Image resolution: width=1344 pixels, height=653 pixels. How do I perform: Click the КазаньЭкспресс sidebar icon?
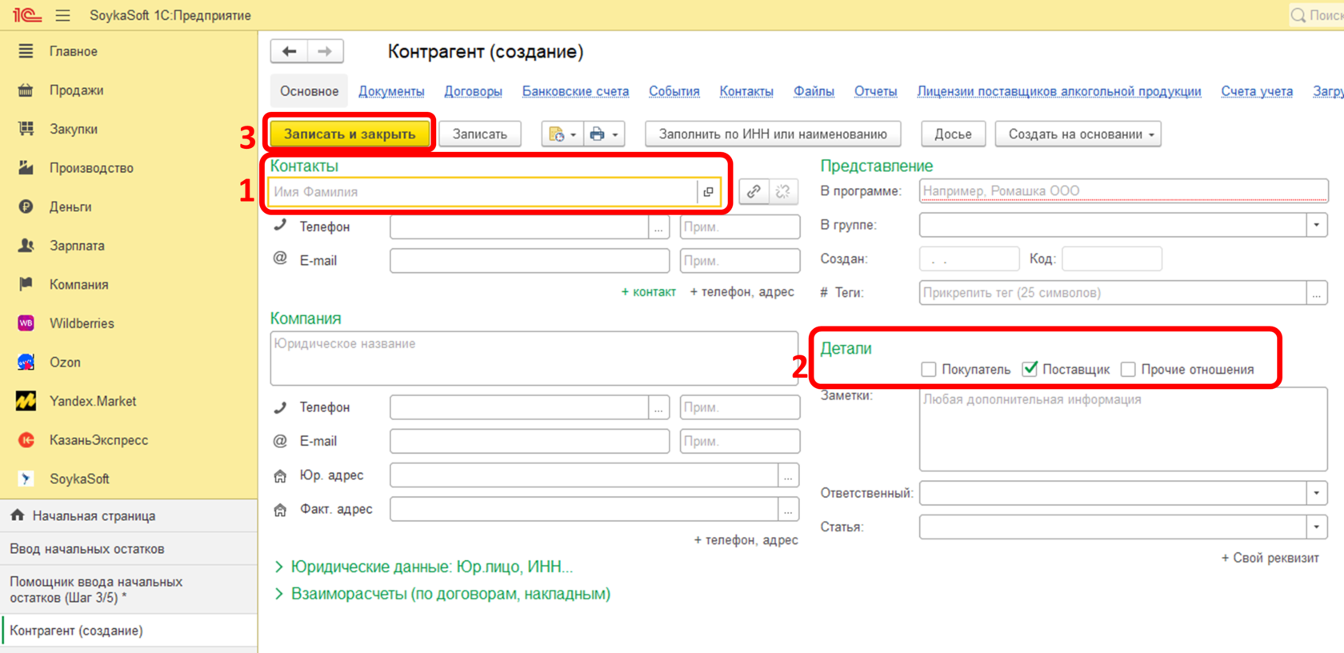[26, 440]
